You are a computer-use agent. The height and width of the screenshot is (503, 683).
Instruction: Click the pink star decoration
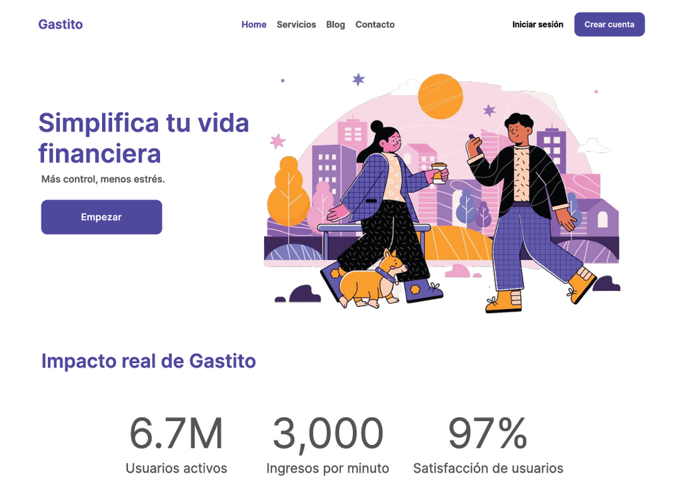coord(277,141)
